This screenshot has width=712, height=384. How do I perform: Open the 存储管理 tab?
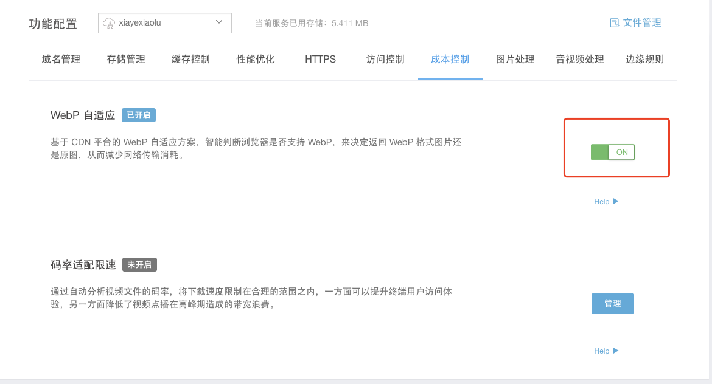pyautogui.click(x=126, y=59)
